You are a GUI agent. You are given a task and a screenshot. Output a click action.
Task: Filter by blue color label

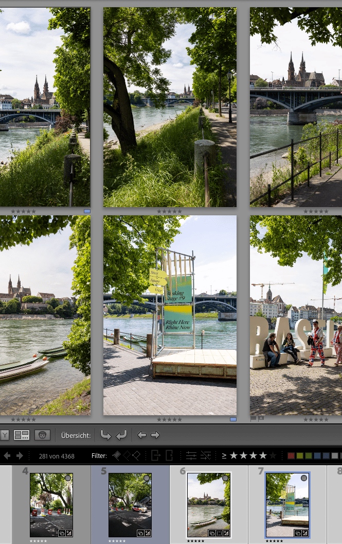[x=317, y=455]
